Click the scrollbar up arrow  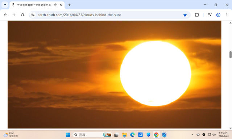click(x=231, y=22)
